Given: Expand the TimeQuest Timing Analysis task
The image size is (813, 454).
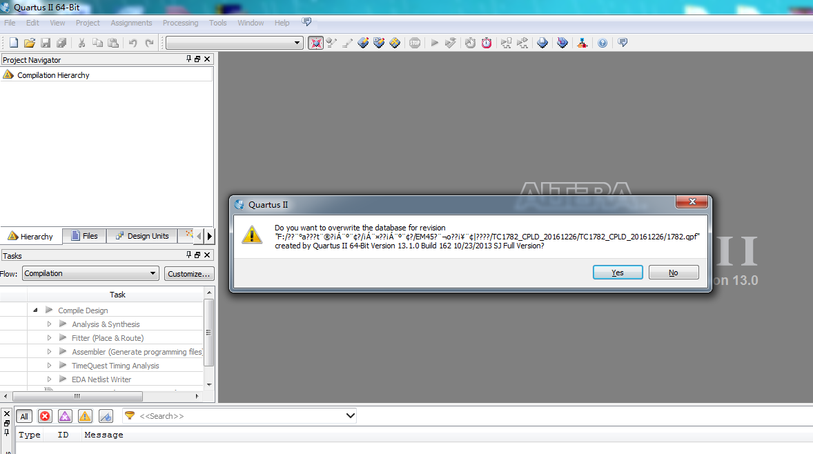Looking at the screenshot, I should (x=49, y=366).
